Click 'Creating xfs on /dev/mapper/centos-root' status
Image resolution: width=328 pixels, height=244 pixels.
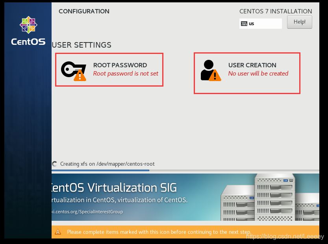coord(107,164)
